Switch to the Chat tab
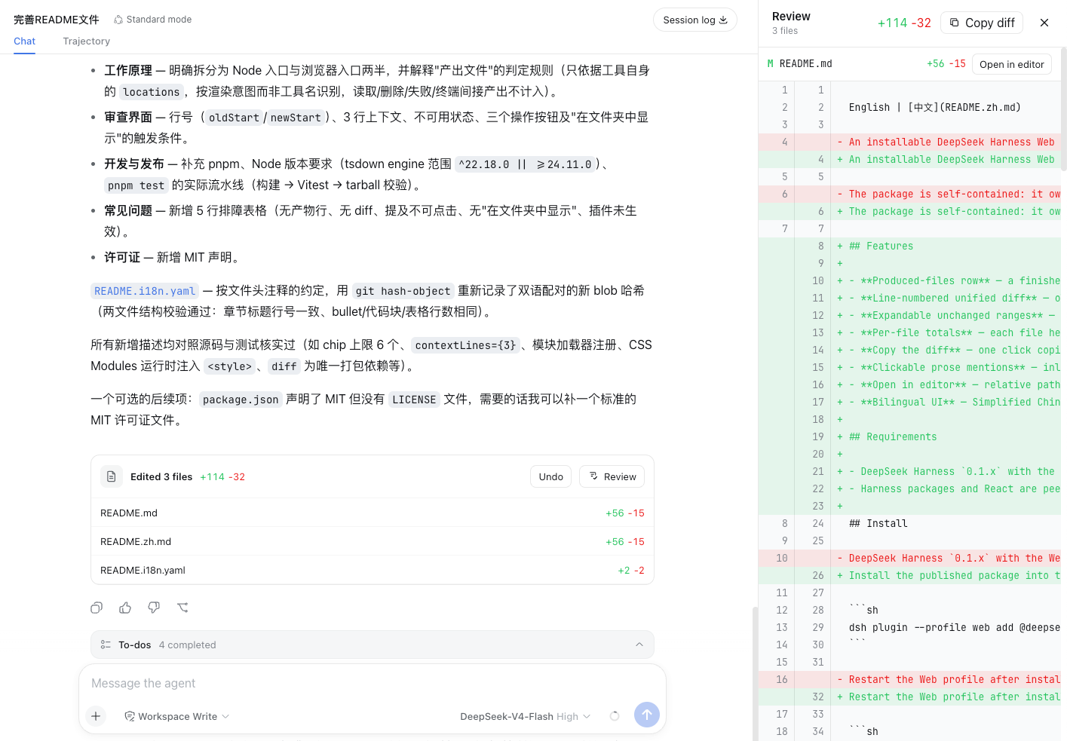The width and height of the screenshot is (1067, 741). coord(24,41)
